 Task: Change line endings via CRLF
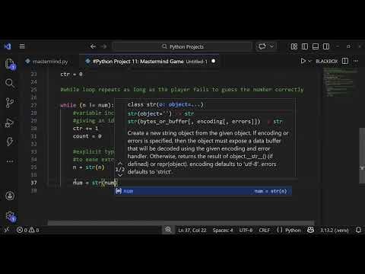tap(265, 231)
